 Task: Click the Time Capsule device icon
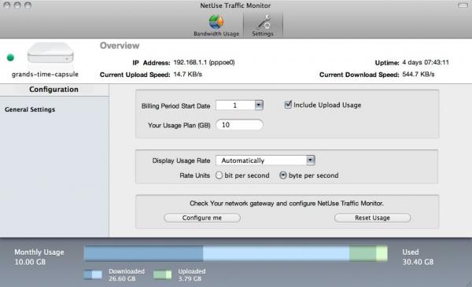click(x=50, y=53)
